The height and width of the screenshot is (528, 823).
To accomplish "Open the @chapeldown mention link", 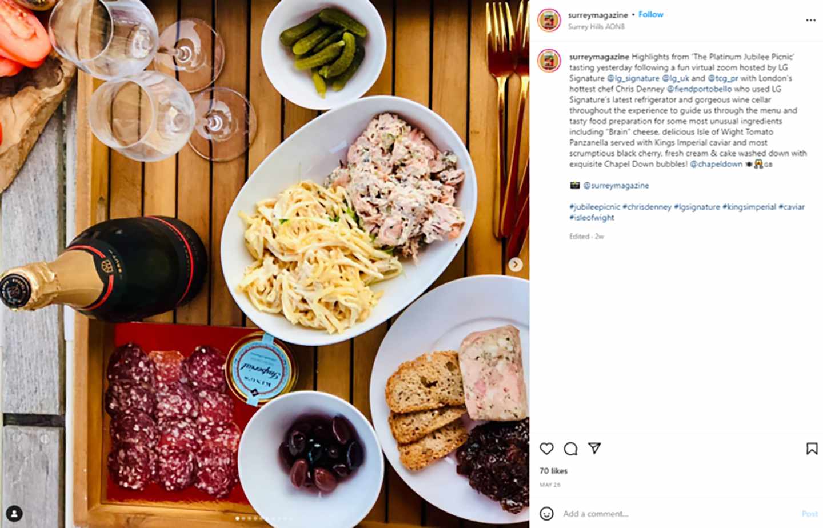I will [716, 164].
